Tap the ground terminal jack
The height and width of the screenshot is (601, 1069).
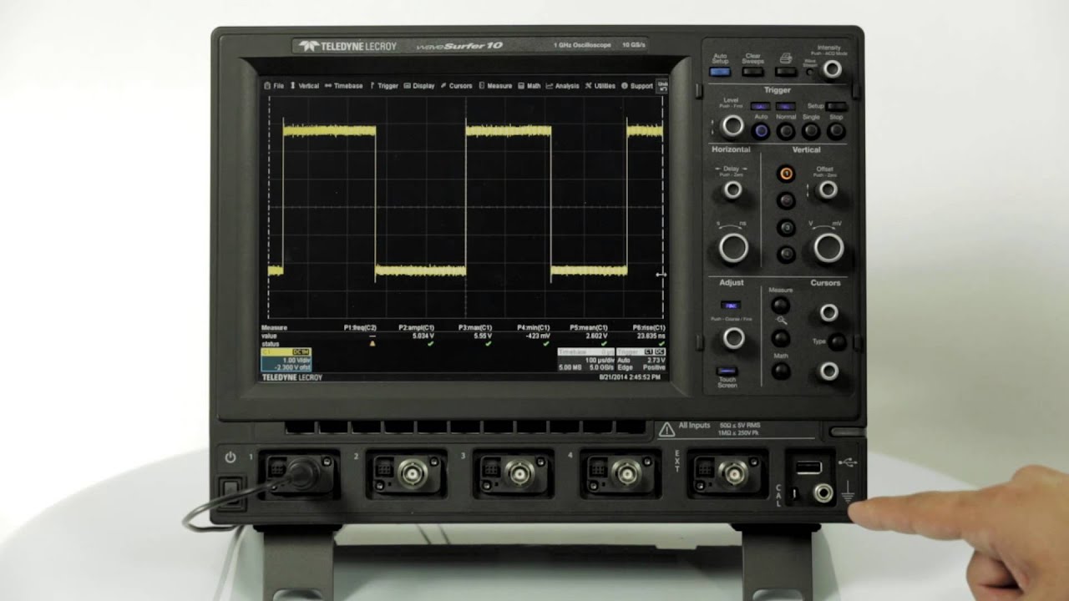(x=824, y=493)
